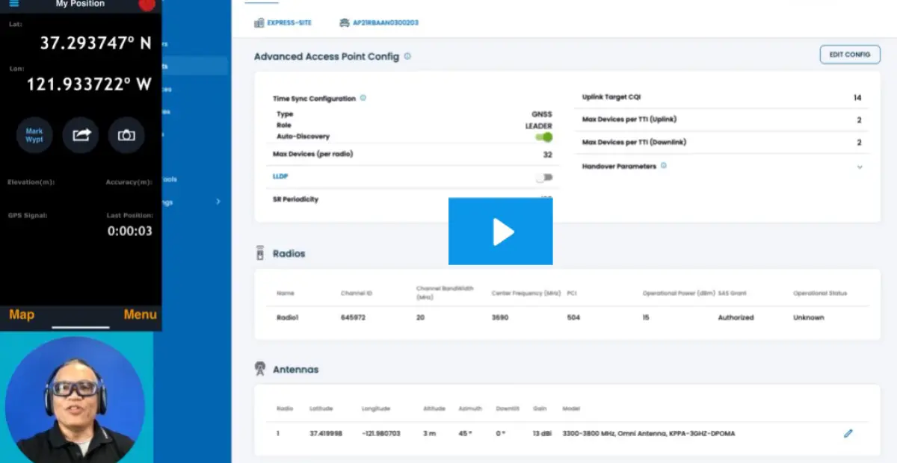Click center frequency value 3690
Viewport: 897px width, 463px height.
click(x=499, y=317)
